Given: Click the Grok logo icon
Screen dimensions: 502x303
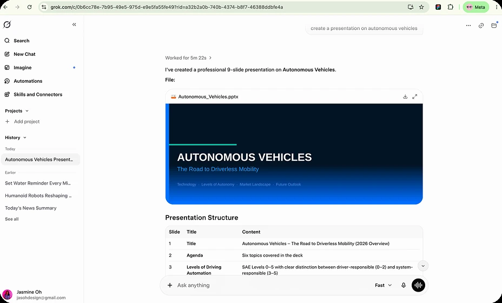Looking at the screenshot, I should [6, 24].
